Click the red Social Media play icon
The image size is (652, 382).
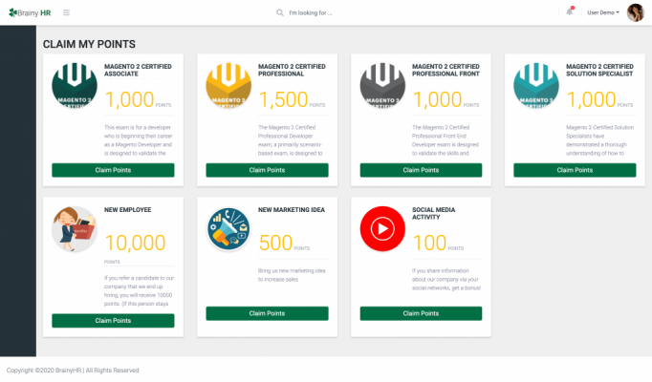coord(382,229)
